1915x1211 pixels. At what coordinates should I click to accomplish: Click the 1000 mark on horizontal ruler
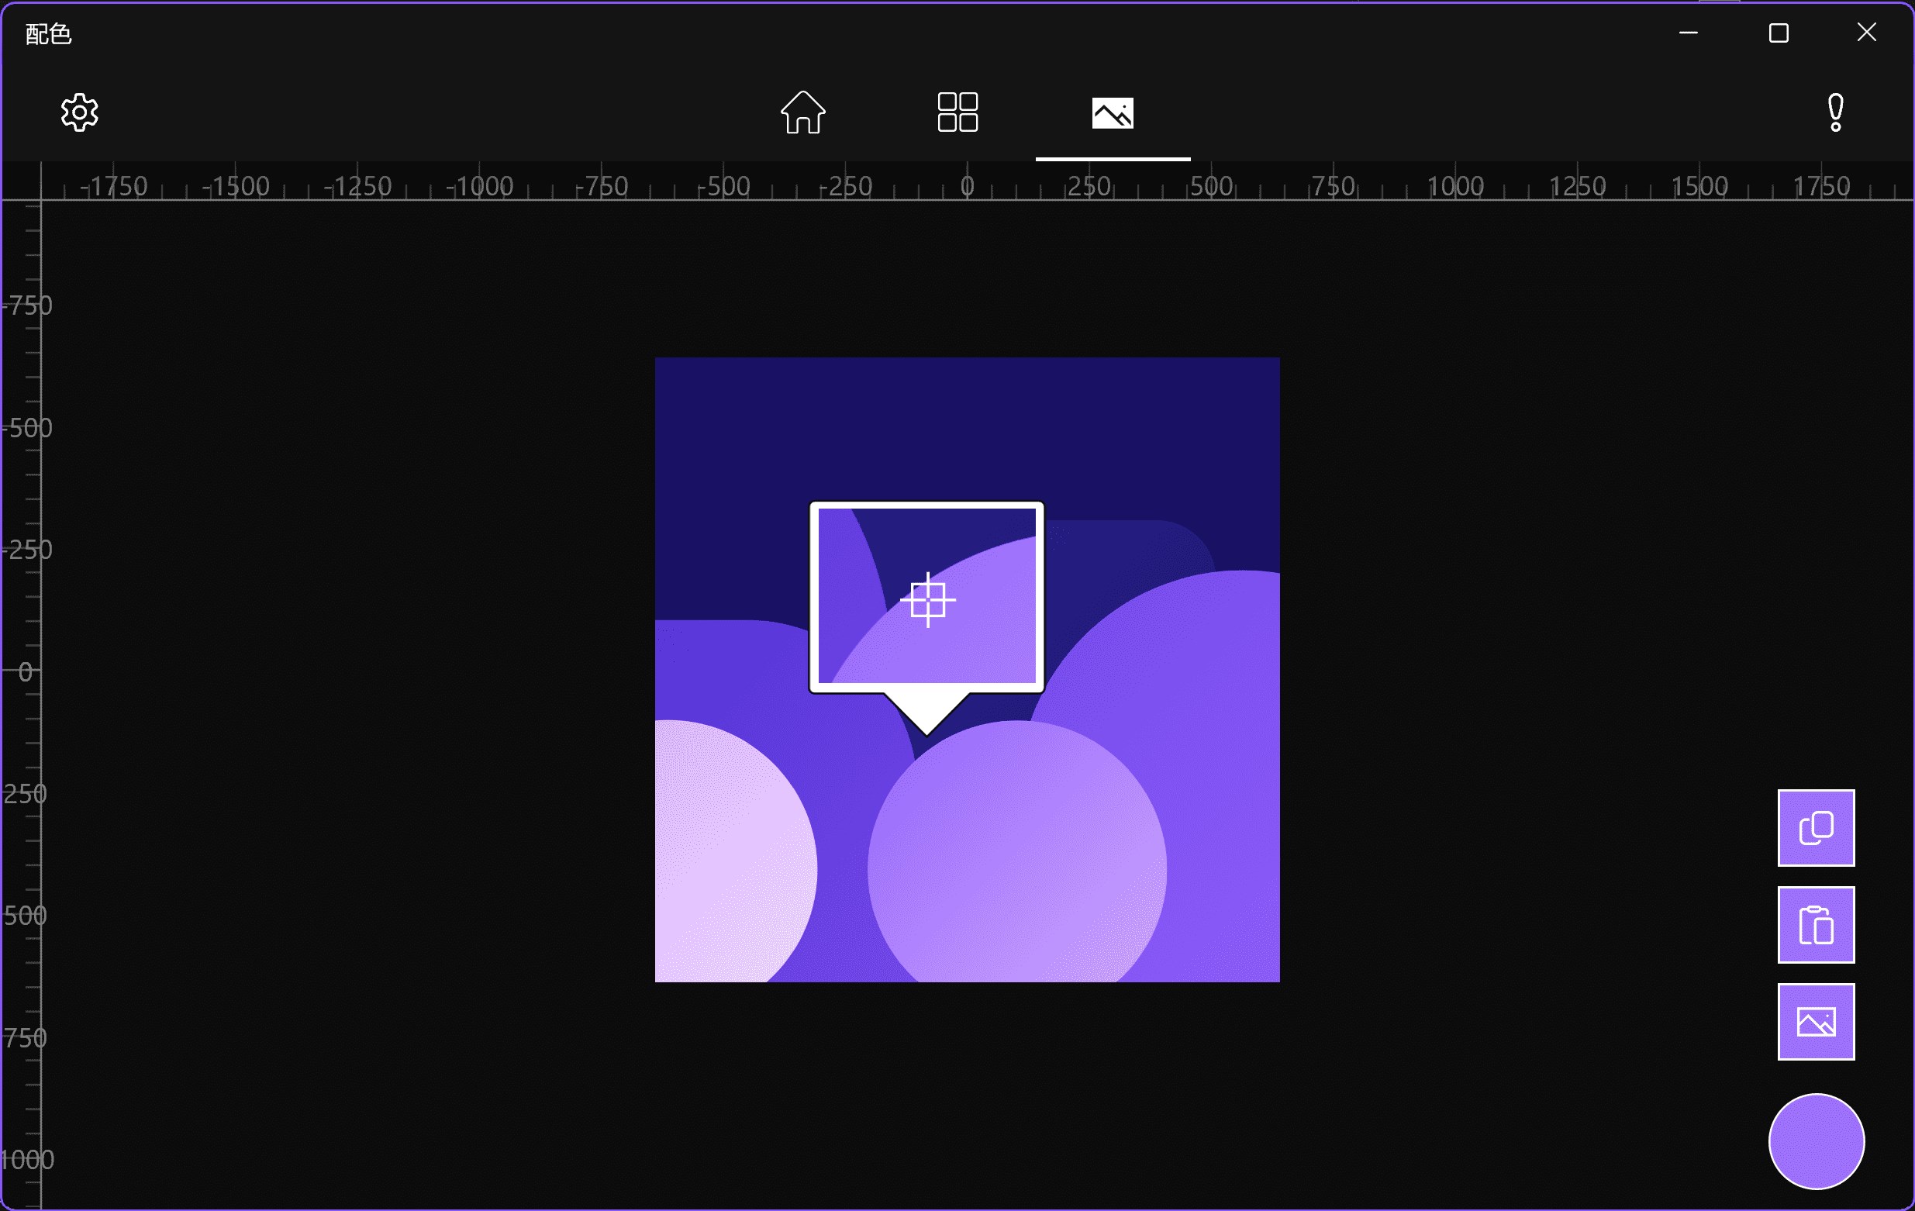(1454, 186)
